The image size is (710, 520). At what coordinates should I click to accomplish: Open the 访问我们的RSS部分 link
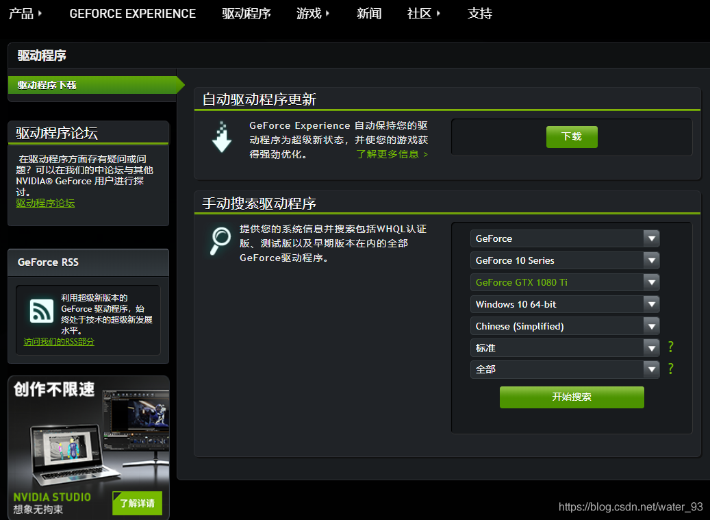point(59,342)
